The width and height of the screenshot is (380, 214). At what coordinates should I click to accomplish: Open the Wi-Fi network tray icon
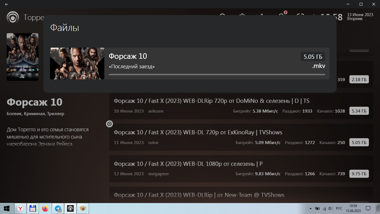pos(324,208)
